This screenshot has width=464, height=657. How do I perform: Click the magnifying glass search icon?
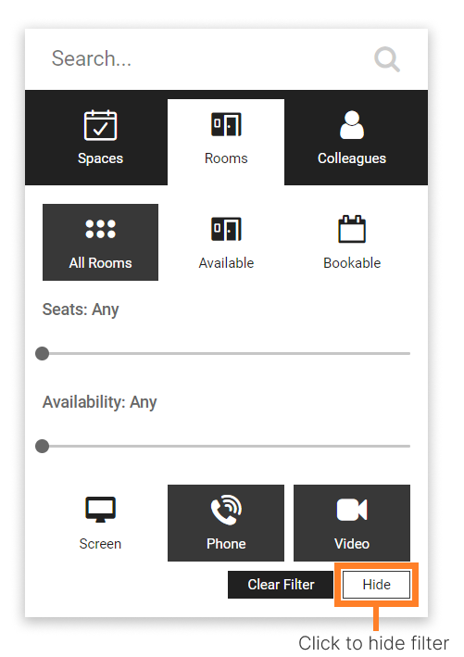tap(387, 59)
